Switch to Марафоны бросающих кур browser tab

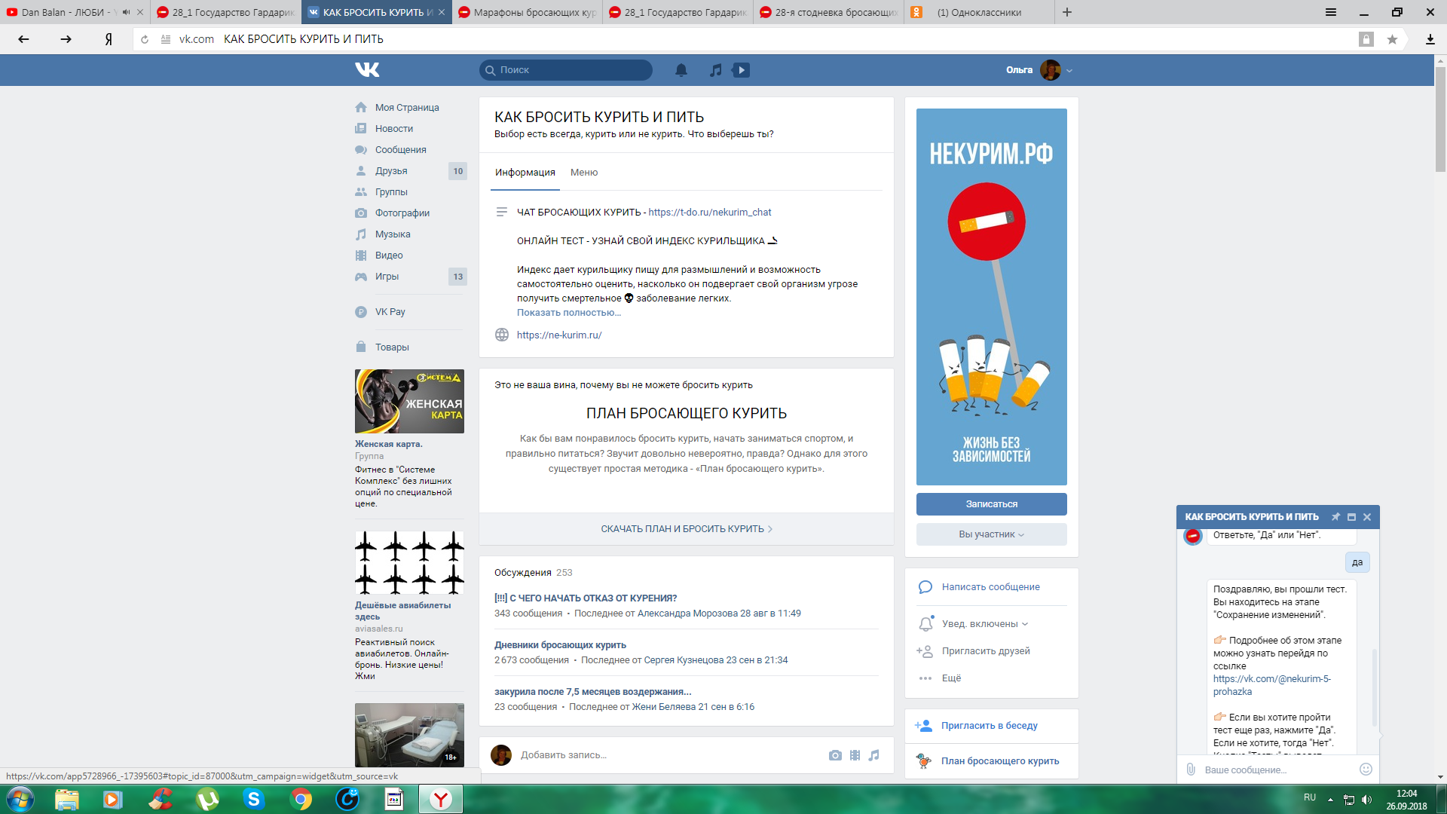[528, 12]
